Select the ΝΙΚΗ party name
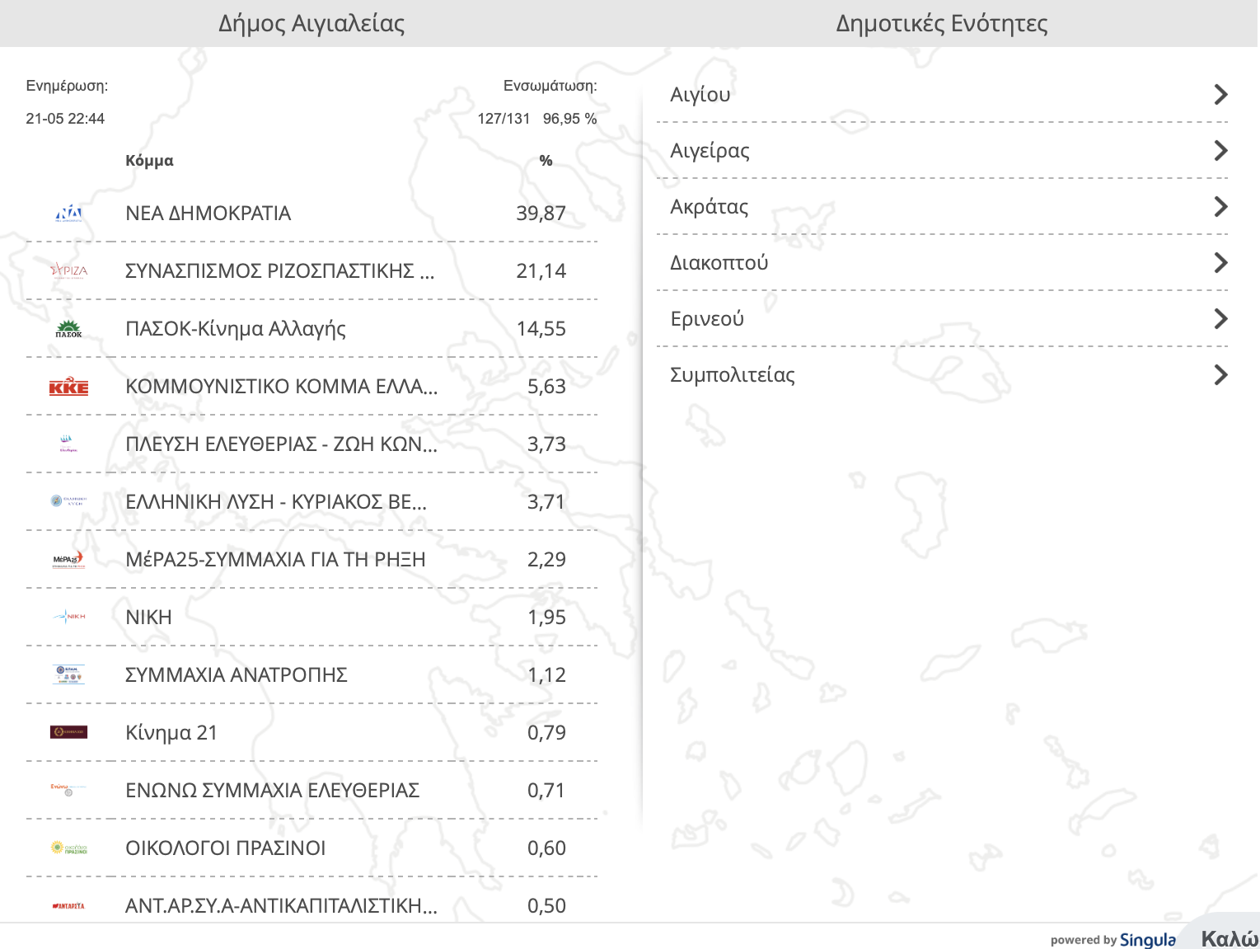1260x949 pixels. coord(148,618)
